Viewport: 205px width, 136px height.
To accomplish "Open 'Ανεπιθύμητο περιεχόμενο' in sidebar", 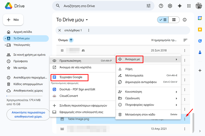I will coord(26,78).
